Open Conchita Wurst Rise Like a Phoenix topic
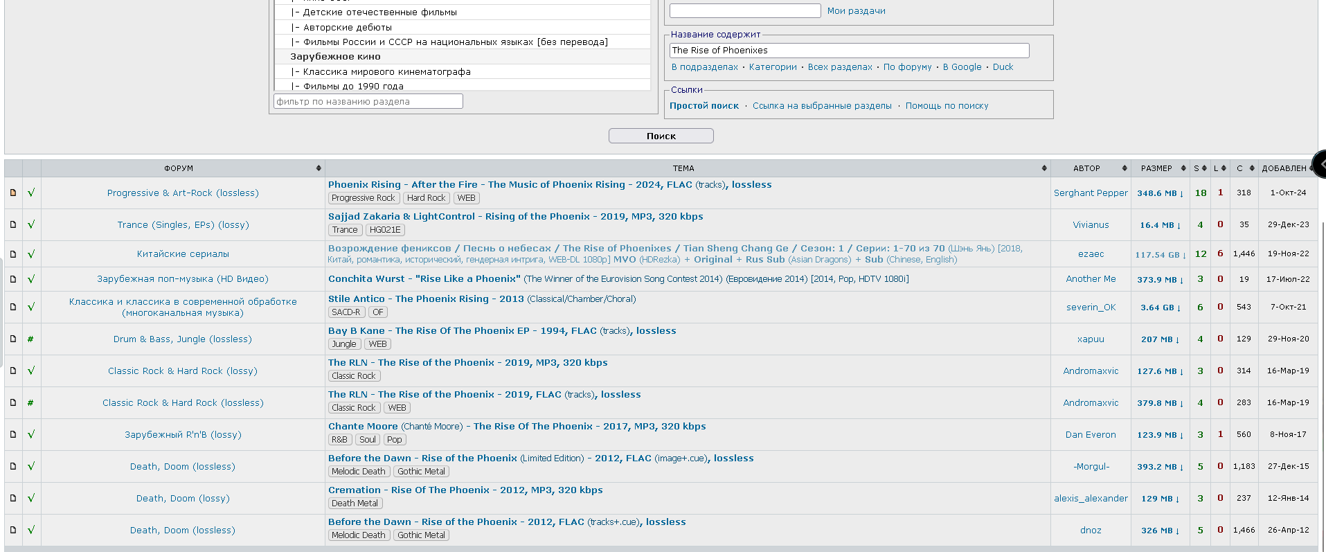 coord(618,279)
